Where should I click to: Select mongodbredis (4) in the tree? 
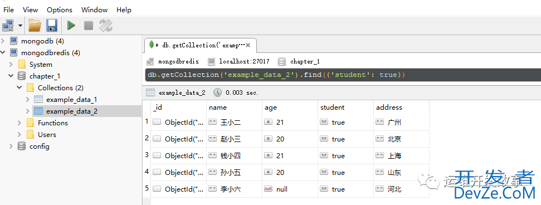tap(51, 53)
